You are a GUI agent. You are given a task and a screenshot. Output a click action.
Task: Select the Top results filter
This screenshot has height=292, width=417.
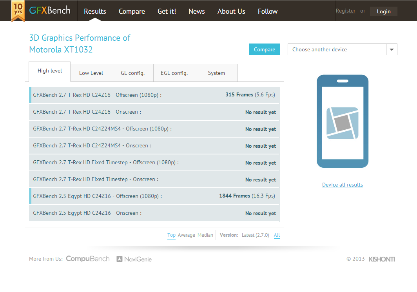click(x=171, y=235)
